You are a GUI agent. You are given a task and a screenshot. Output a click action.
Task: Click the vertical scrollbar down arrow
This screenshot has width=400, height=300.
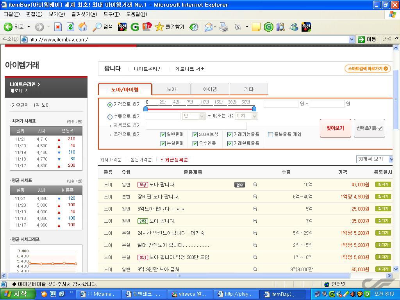coord(396,269)
